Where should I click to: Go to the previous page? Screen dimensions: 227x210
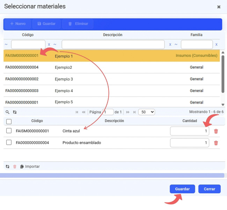pos(83,112)
